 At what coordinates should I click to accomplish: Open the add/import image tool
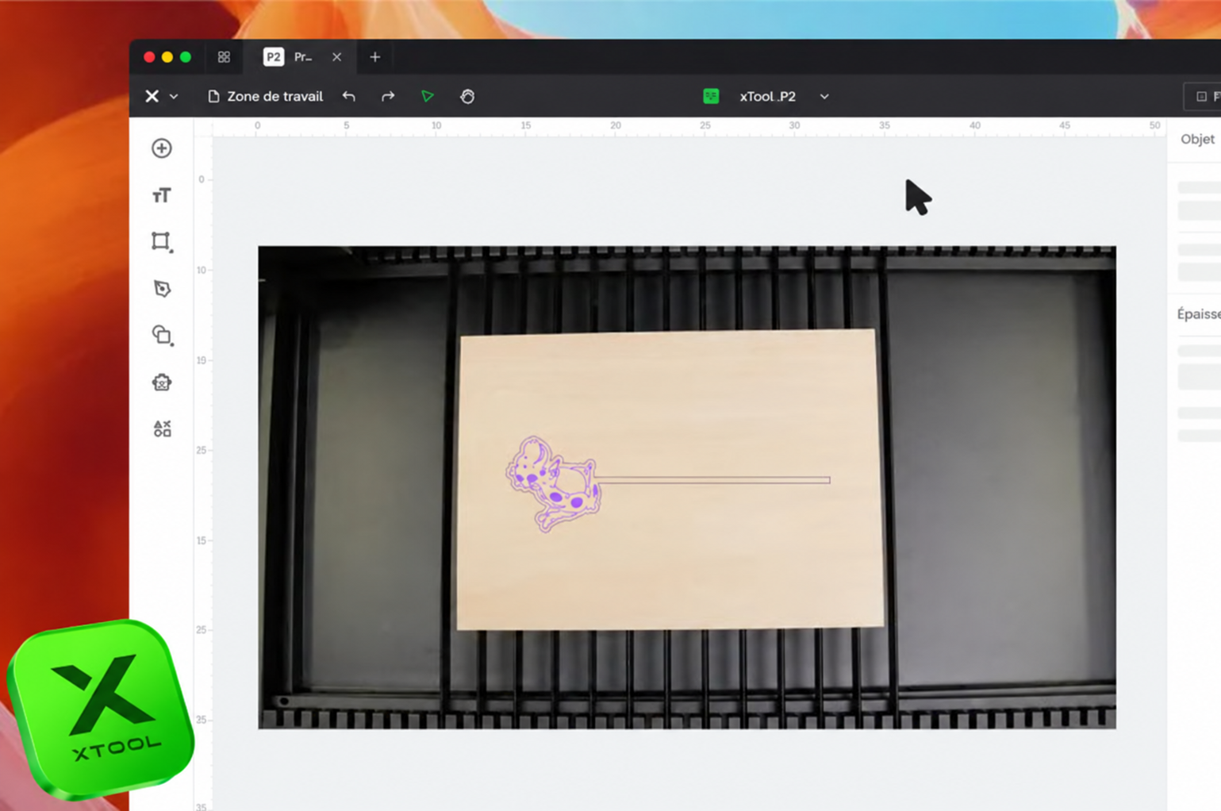[x=162, y=148]
